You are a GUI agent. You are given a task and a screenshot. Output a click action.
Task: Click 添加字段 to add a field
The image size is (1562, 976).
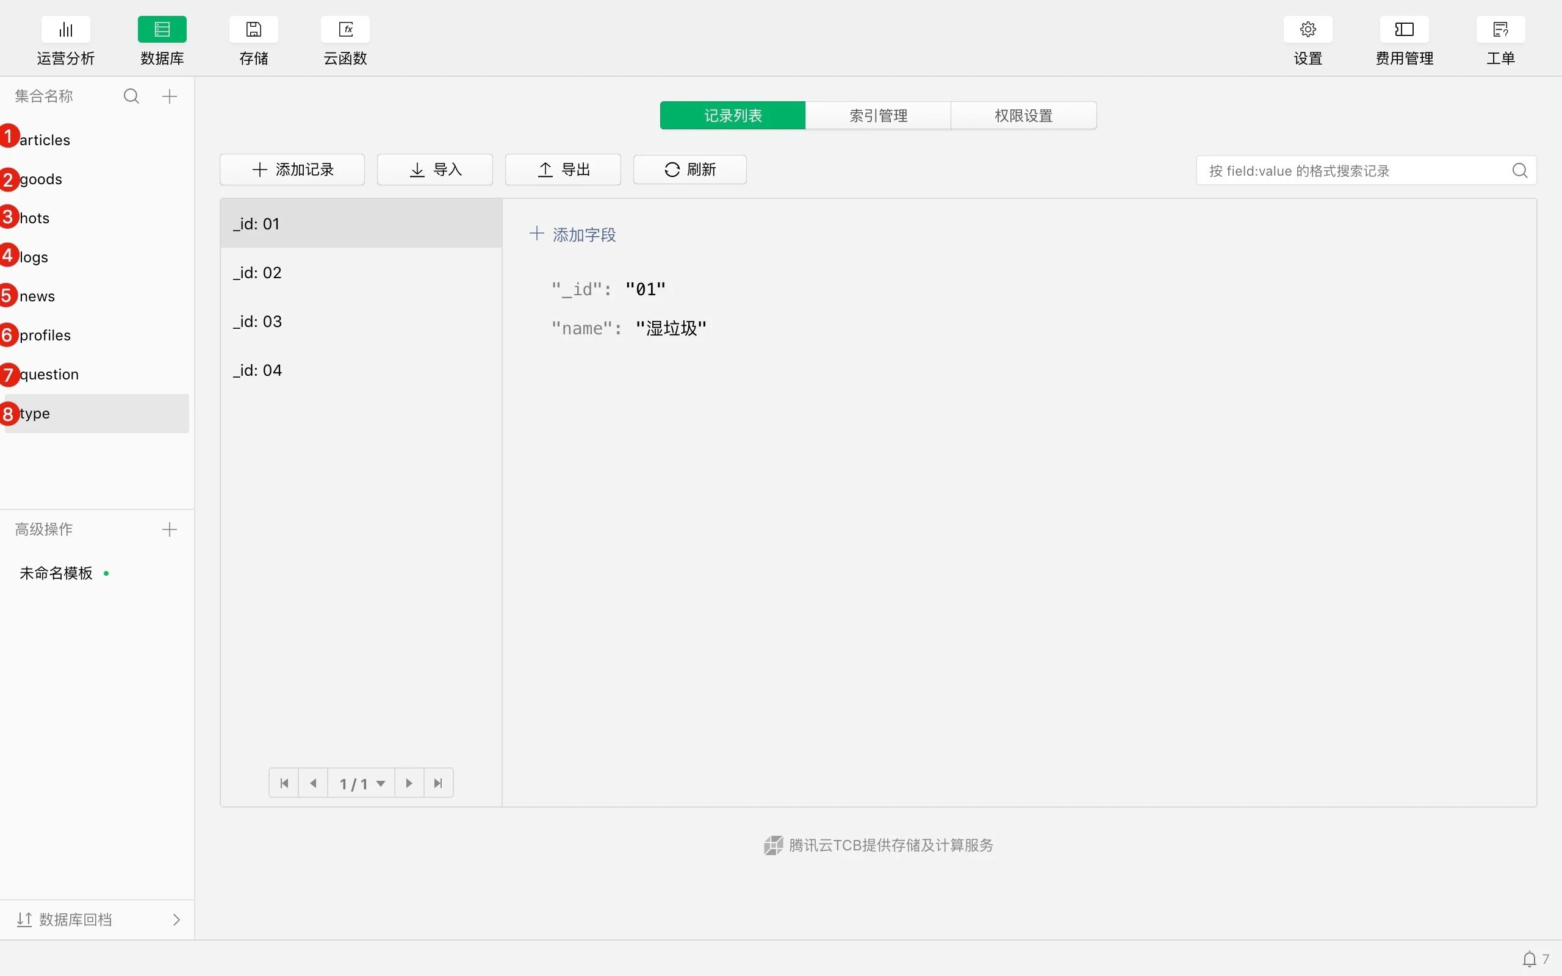(572, 234)
